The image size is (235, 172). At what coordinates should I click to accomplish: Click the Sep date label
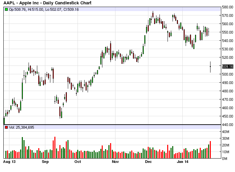[x=45, y=162]
